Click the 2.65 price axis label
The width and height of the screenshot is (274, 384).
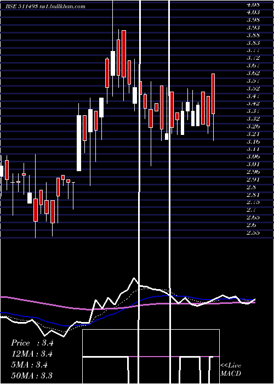coord(253,217)
